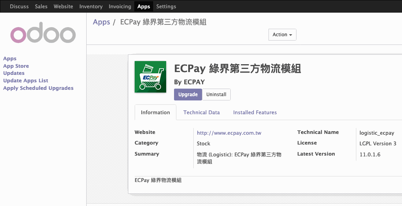The height and width of the screenshot is (206, 402).
Task: Click the technical name logistic_ecpay
Action: [x=377, y=133]
